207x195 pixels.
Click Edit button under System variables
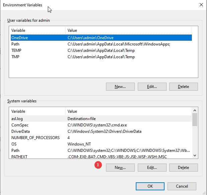(x=152, y=168)
